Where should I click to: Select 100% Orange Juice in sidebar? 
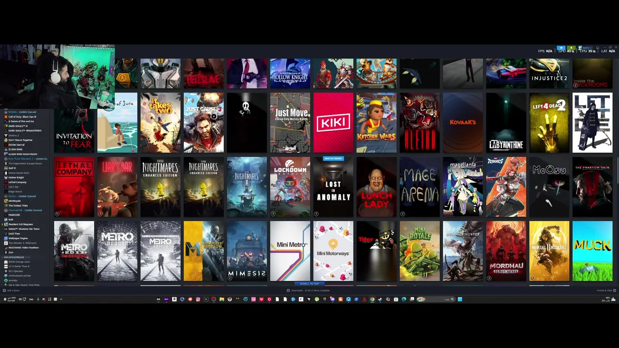(19, 262)
